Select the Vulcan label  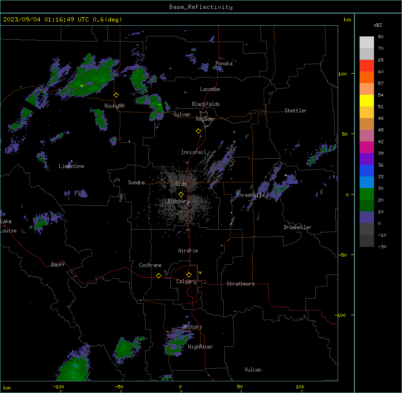click(253, 370)
